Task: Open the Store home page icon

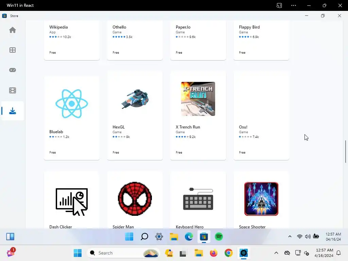Action: (13, 30)
